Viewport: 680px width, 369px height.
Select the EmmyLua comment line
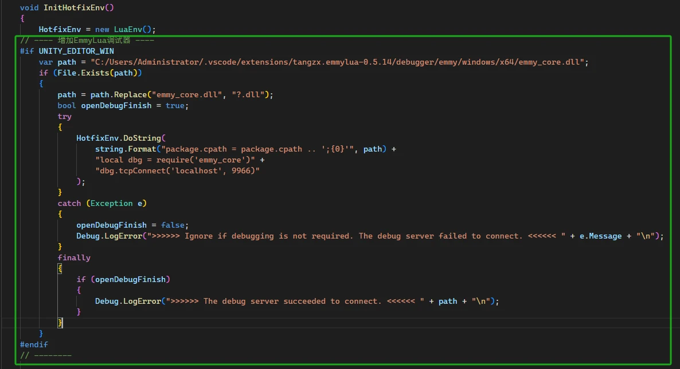[87, 40]
